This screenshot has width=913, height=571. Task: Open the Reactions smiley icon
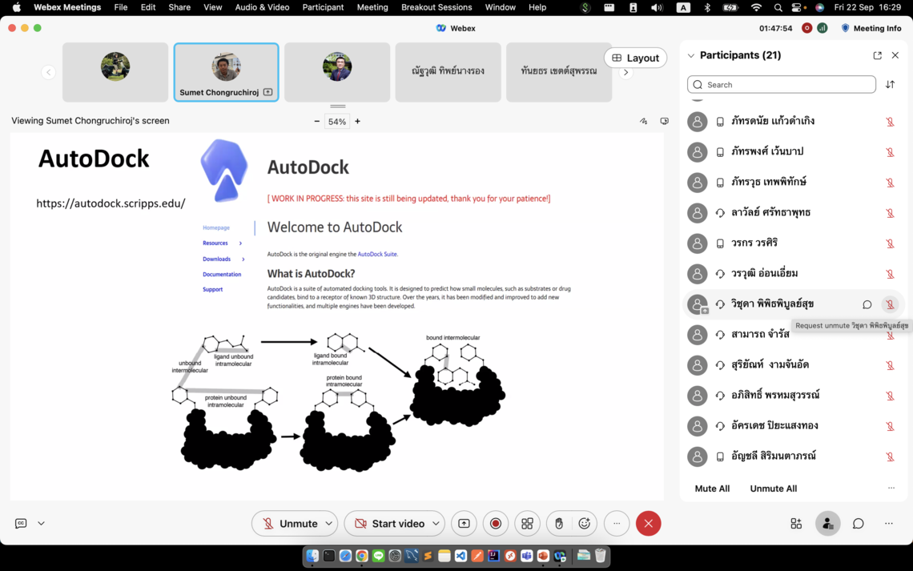(x=585, y=524)
